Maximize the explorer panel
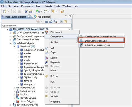 click(70, 16)
